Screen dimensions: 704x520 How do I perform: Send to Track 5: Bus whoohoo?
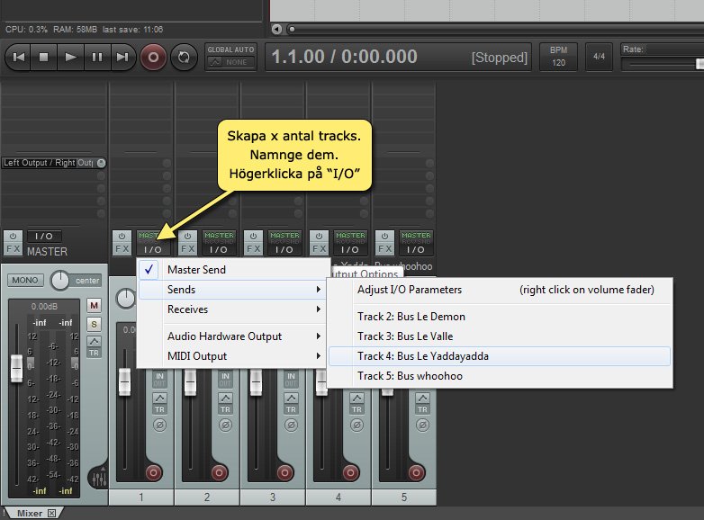[x=500, y=375]
